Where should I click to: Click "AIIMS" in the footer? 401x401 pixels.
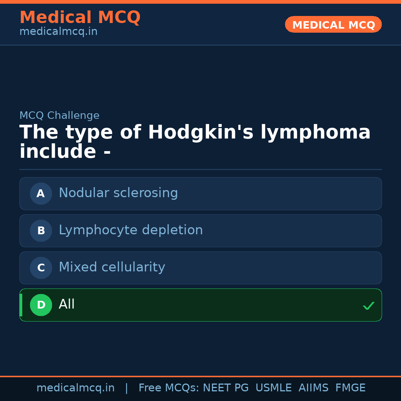[313, 388]
